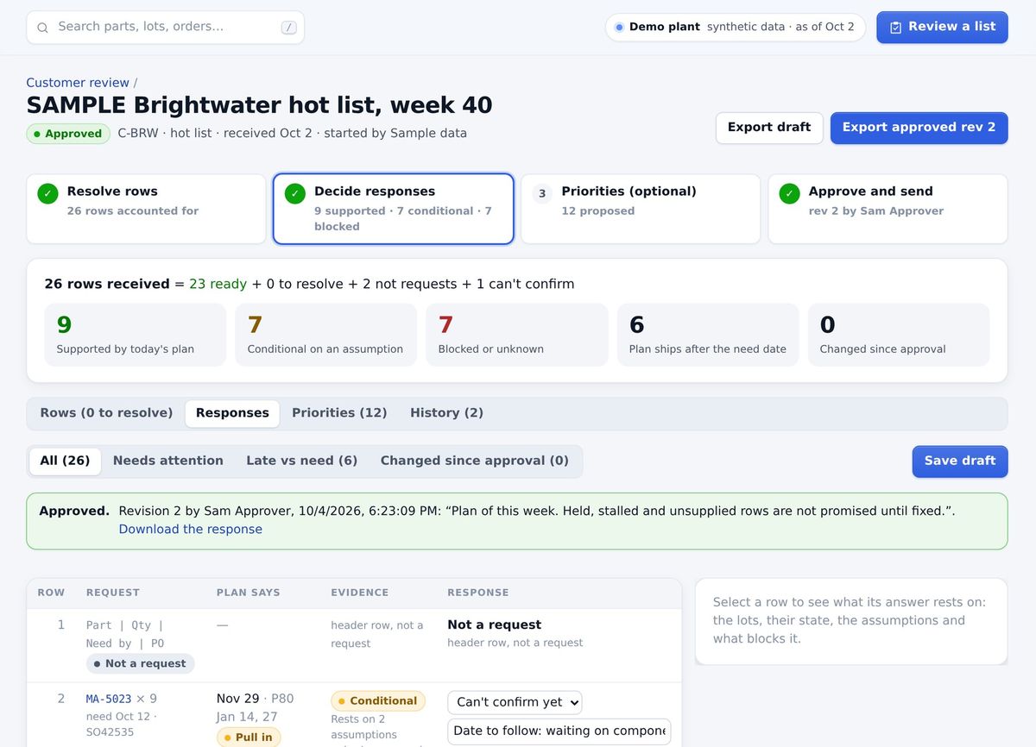Click the clipboard icon on Review a list
The height and width of the screenshot is (747, 1036).
click(895, 28)
